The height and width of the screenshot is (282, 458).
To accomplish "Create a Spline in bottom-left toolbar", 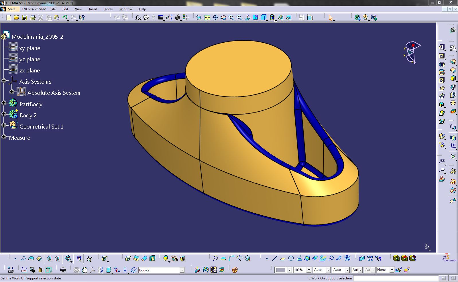I will pyautogui.click(x=23, y=259).
